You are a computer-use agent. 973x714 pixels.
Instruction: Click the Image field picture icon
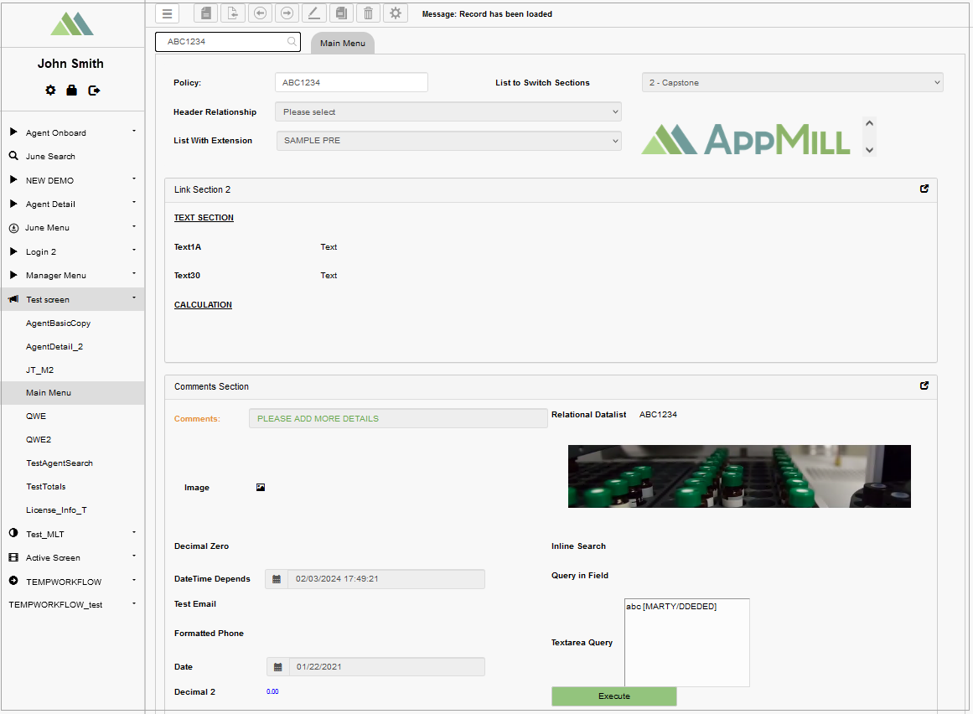click(261, 488)
